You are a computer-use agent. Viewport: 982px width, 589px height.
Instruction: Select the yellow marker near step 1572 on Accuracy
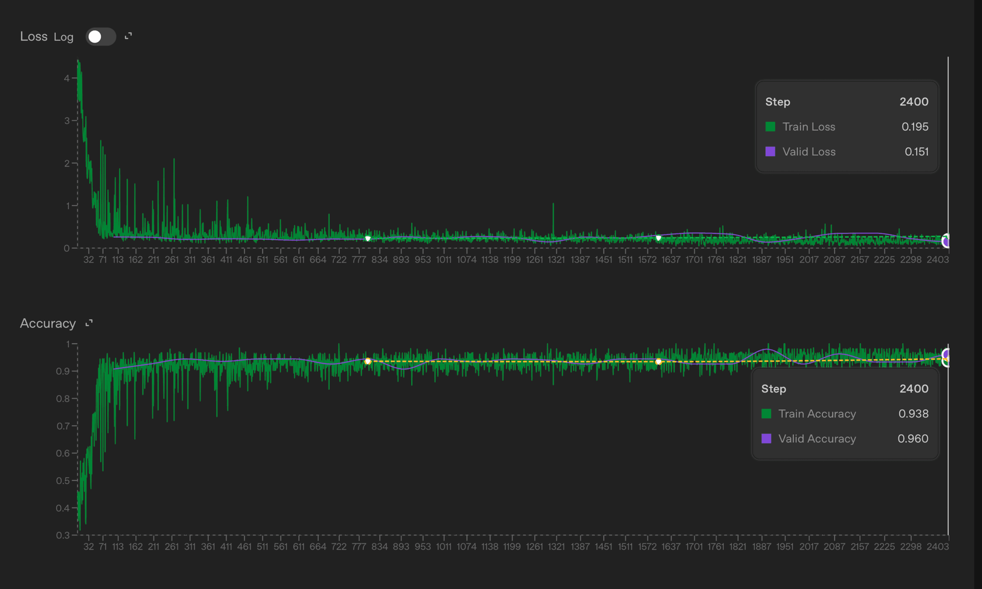pos(659,361)
